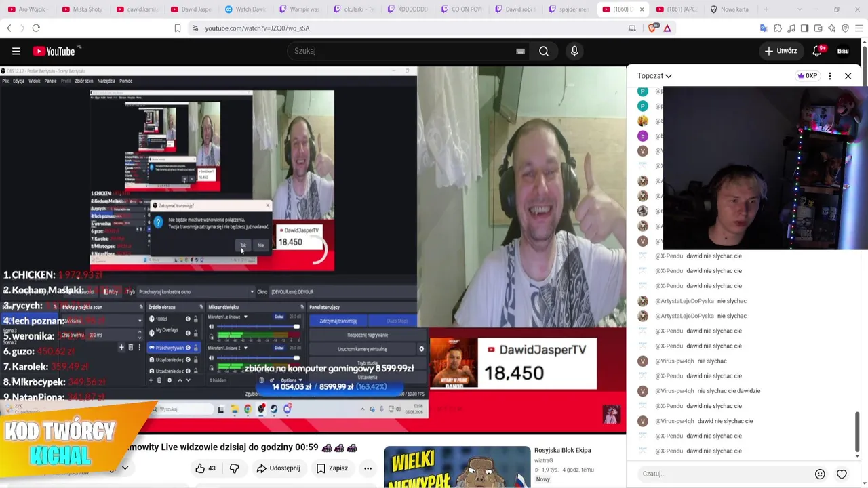Bookmark this page with the bookmark icon

tap(178, 28)
